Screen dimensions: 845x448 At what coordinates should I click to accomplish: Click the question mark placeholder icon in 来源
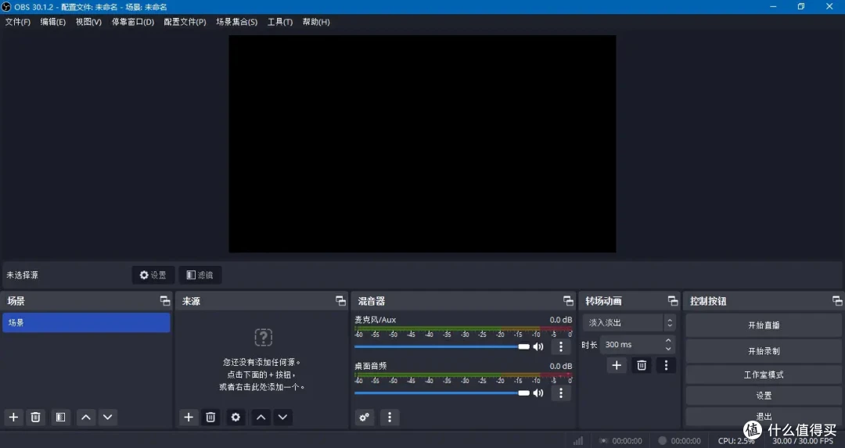264,338
